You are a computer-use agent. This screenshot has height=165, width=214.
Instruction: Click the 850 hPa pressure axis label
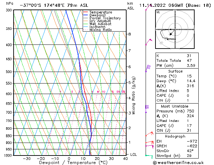coord(9,136)
